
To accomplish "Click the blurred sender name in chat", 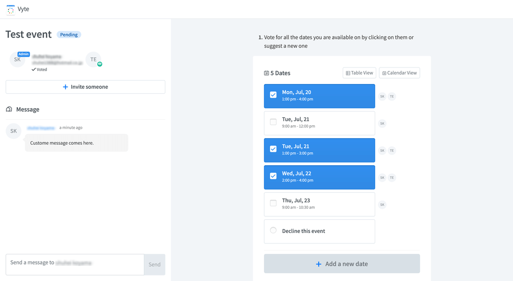I will point(41,128).
